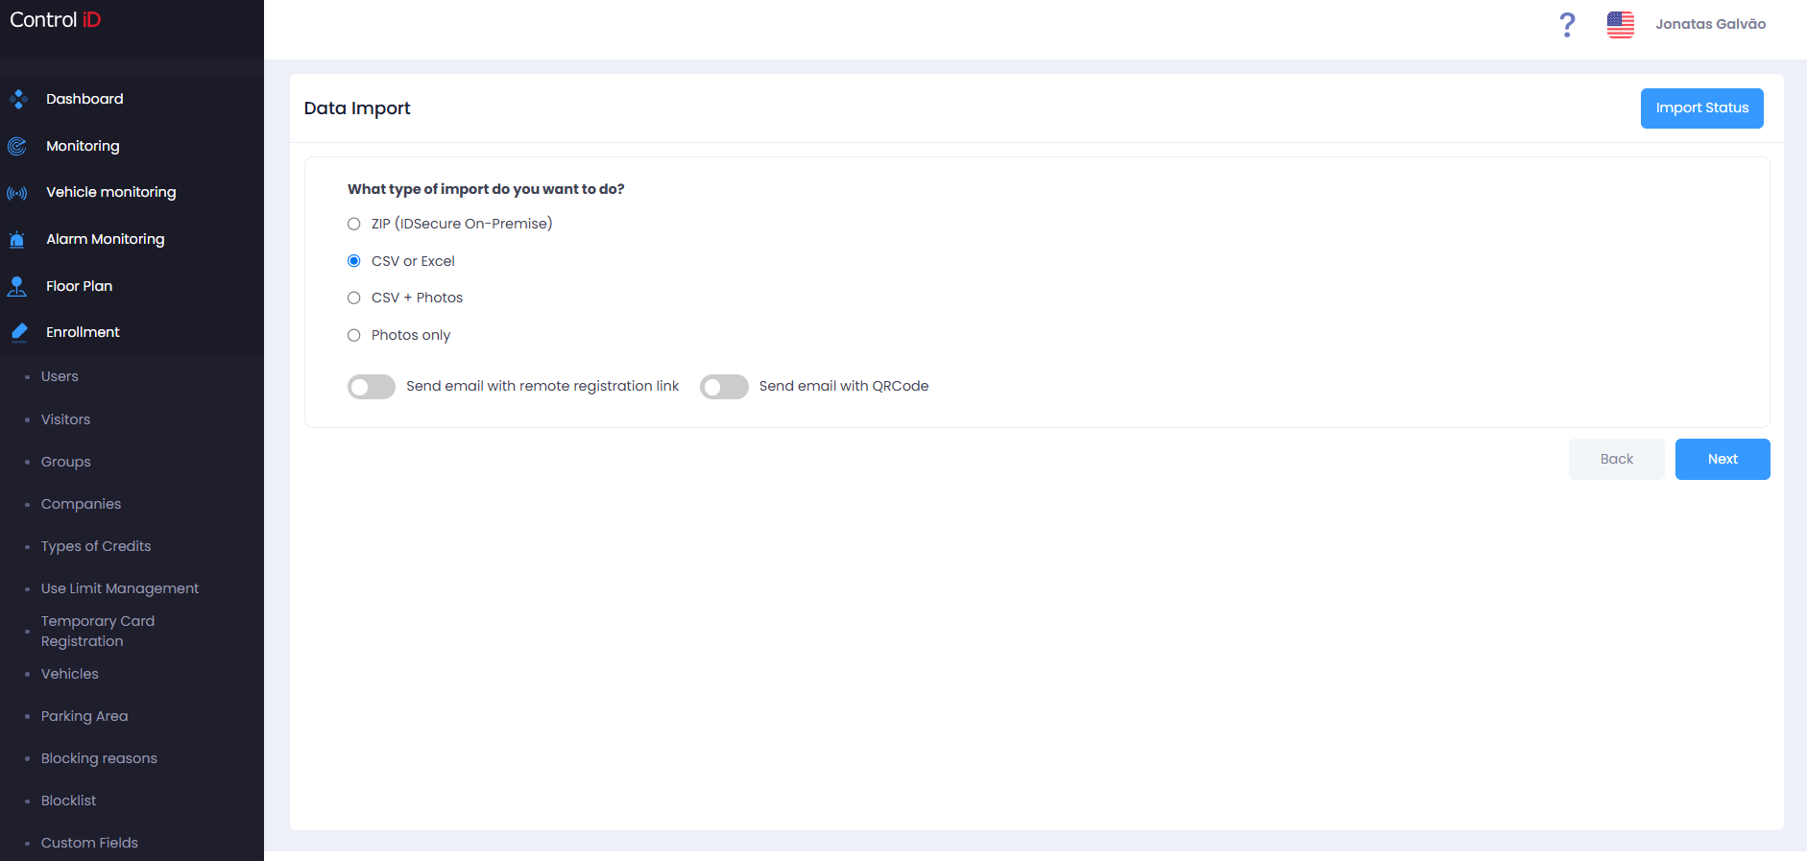Open Temporary Card Registration page
Screen dimensions: 1807x861
pos(98,631)
